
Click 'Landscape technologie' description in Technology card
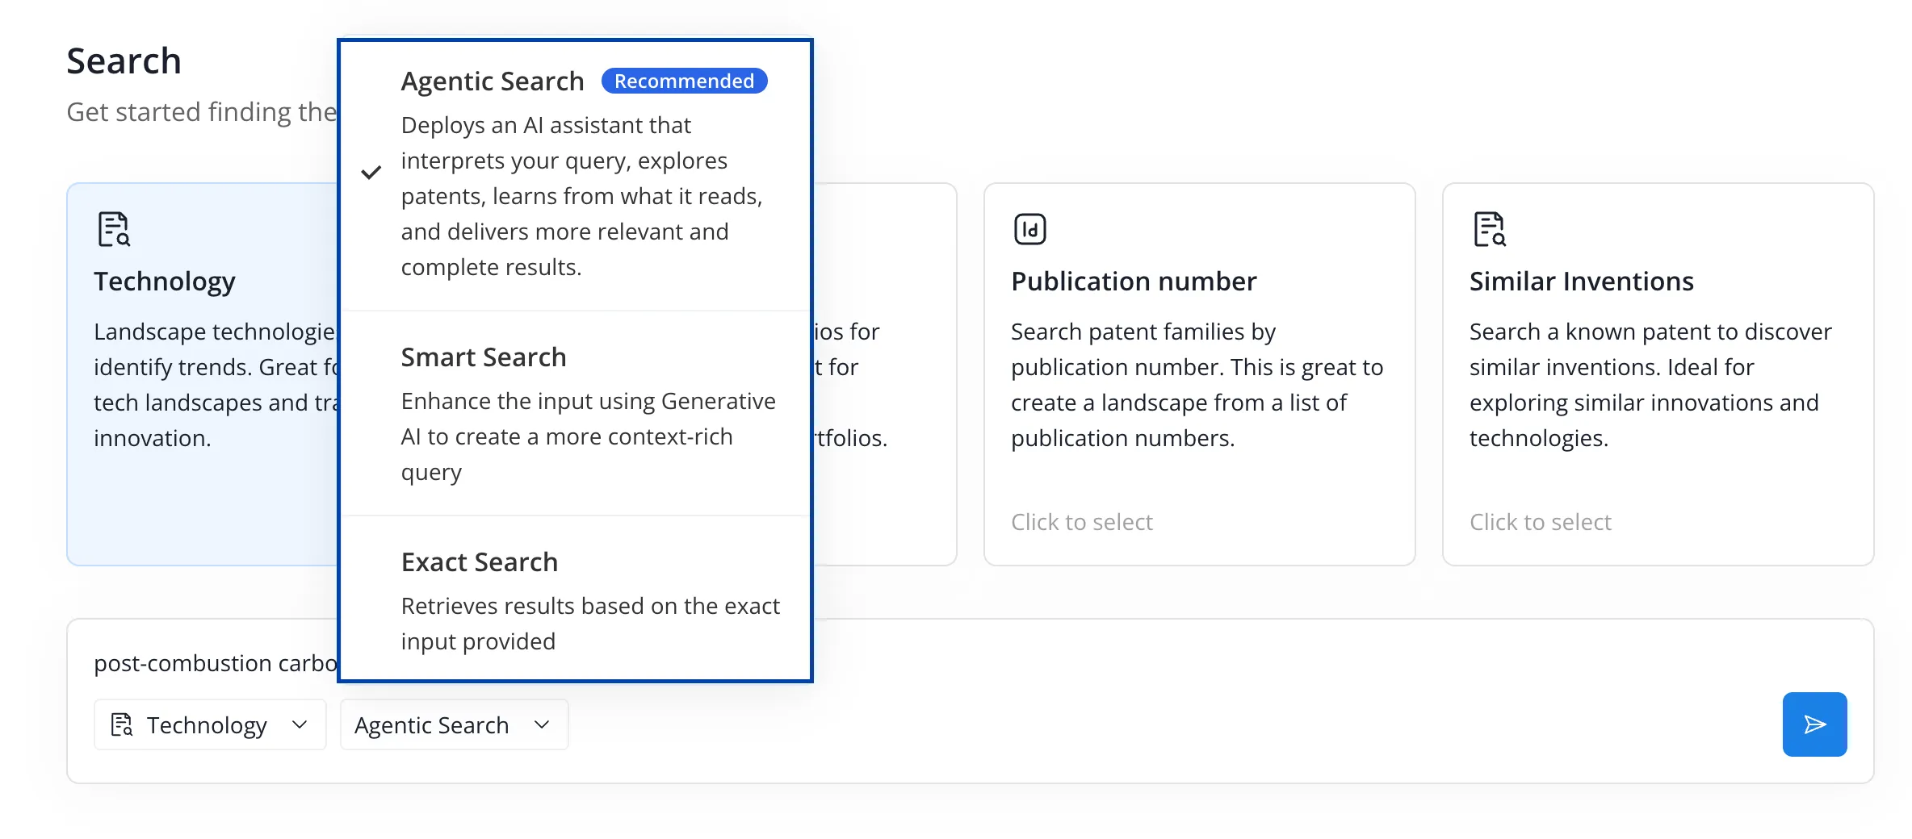(x=215, y=332)
